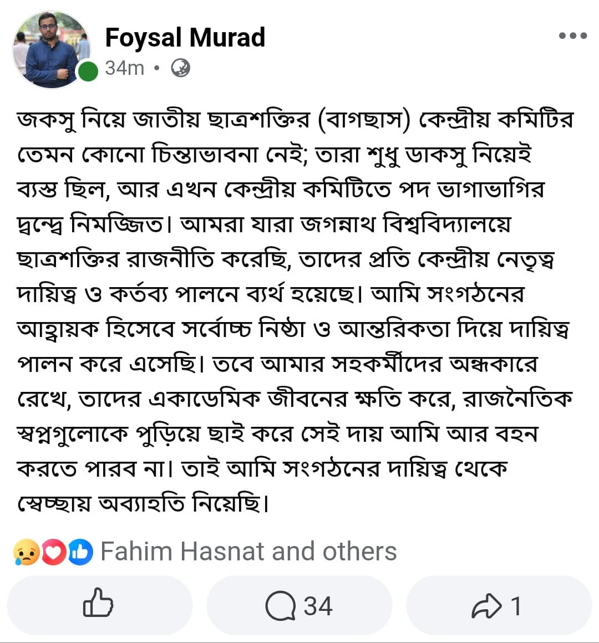Screen dimensions: 599x643
Task: Click the green active status dot
Action: point(88,71)
